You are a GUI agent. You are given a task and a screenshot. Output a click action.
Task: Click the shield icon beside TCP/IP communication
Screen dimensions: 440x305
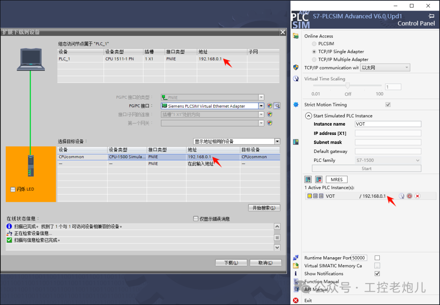[x=296, y=67]
